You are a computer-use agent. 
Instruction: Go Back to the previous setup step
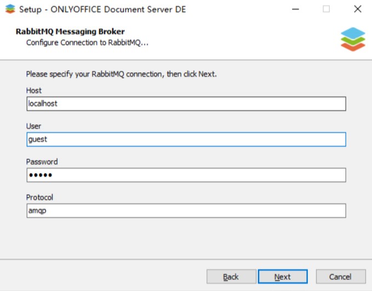(231, 277)
